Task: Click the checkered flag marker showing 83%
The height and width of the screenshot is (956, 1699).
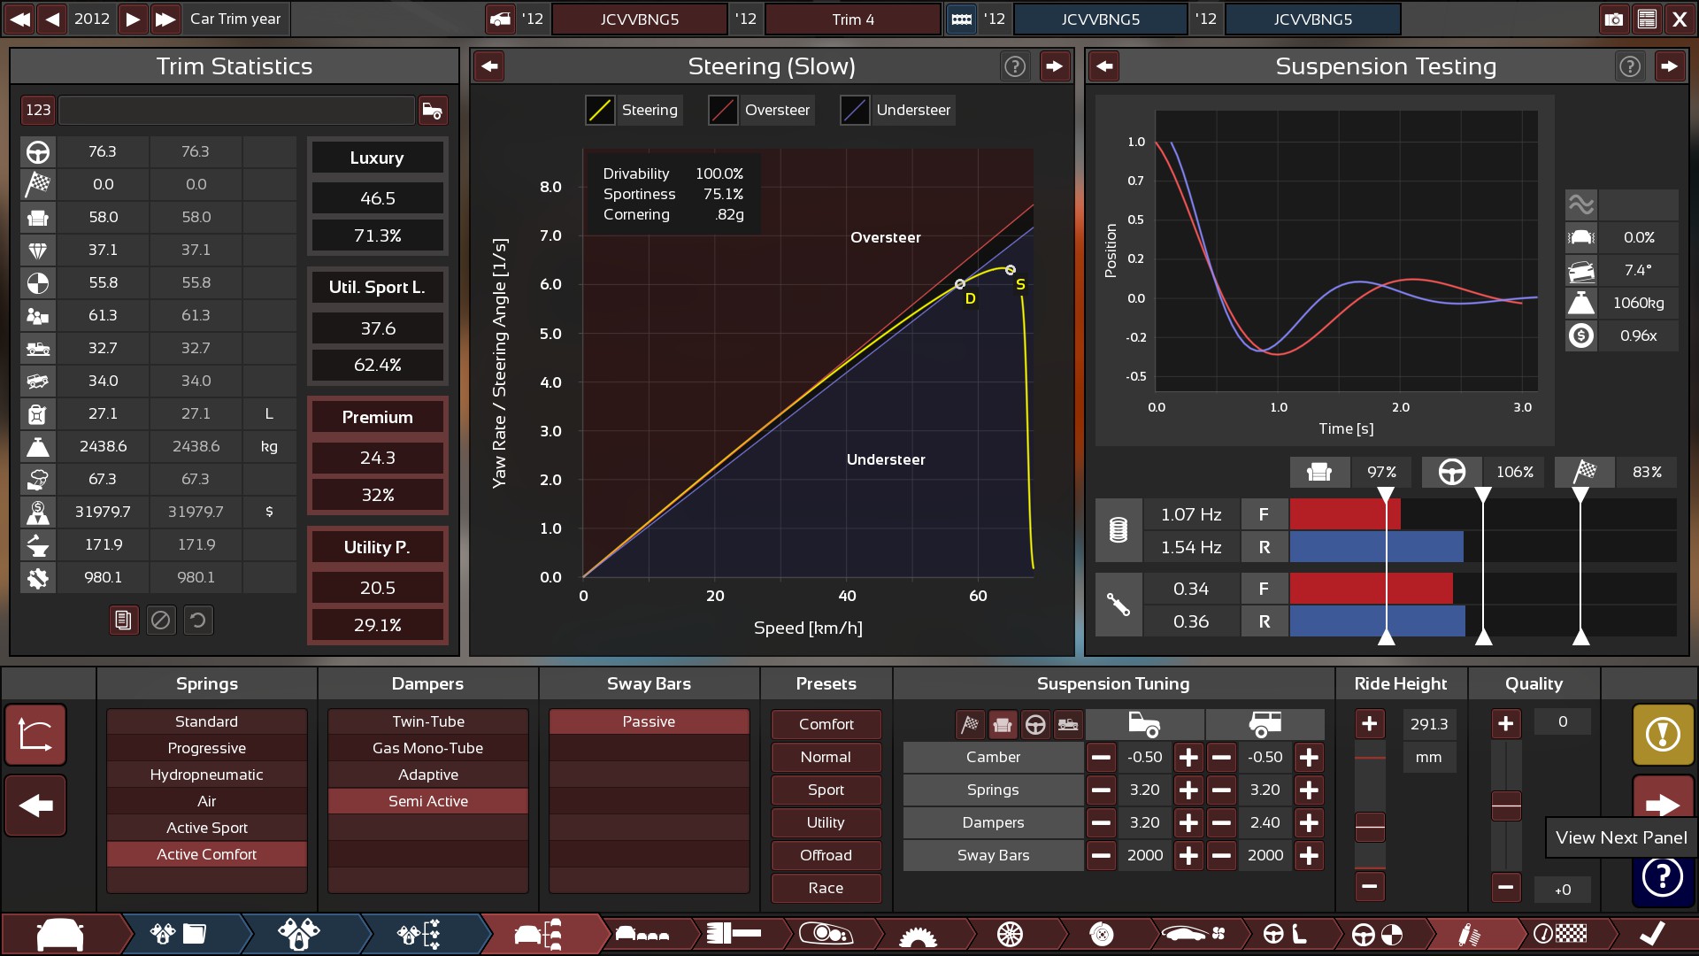Action: pyautogui.click(x=1585, y=472)
